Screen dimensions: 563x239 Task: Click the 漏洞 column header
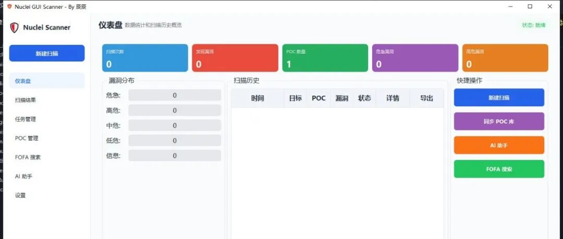tap(342, 98)
